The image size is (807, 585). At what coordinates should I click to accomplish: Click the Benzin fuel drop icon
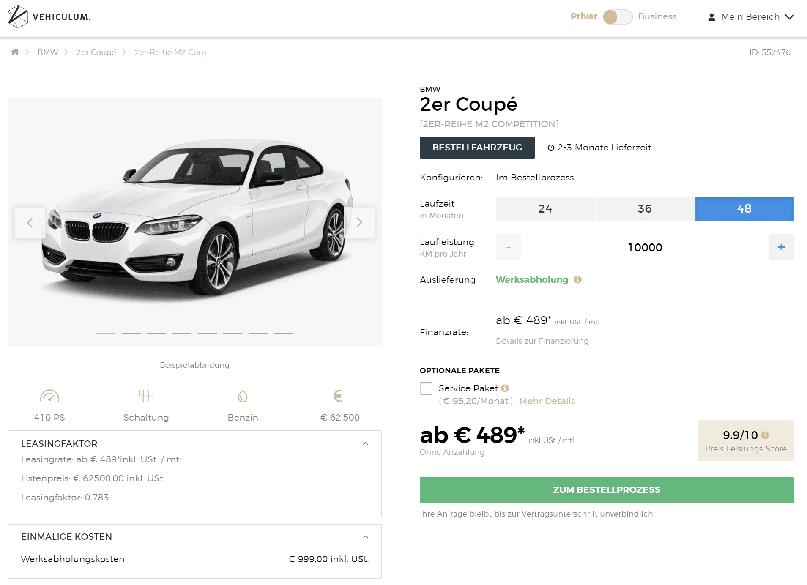(x=243, y=396)
